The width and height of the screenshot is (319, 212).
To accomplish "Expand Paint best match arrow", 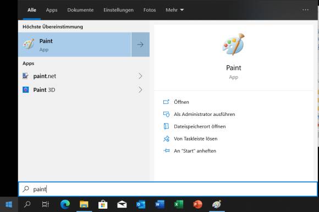I will [x=140, y=44].
